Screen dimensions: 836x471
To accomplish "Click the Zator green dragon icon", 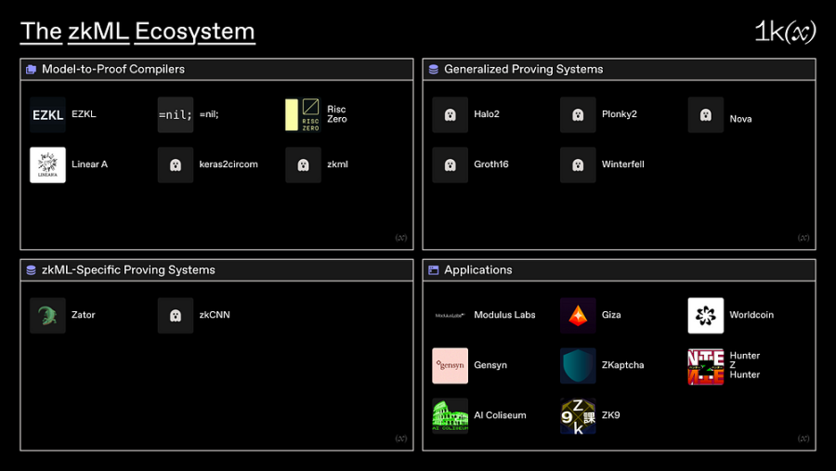I will pos(47,316).
